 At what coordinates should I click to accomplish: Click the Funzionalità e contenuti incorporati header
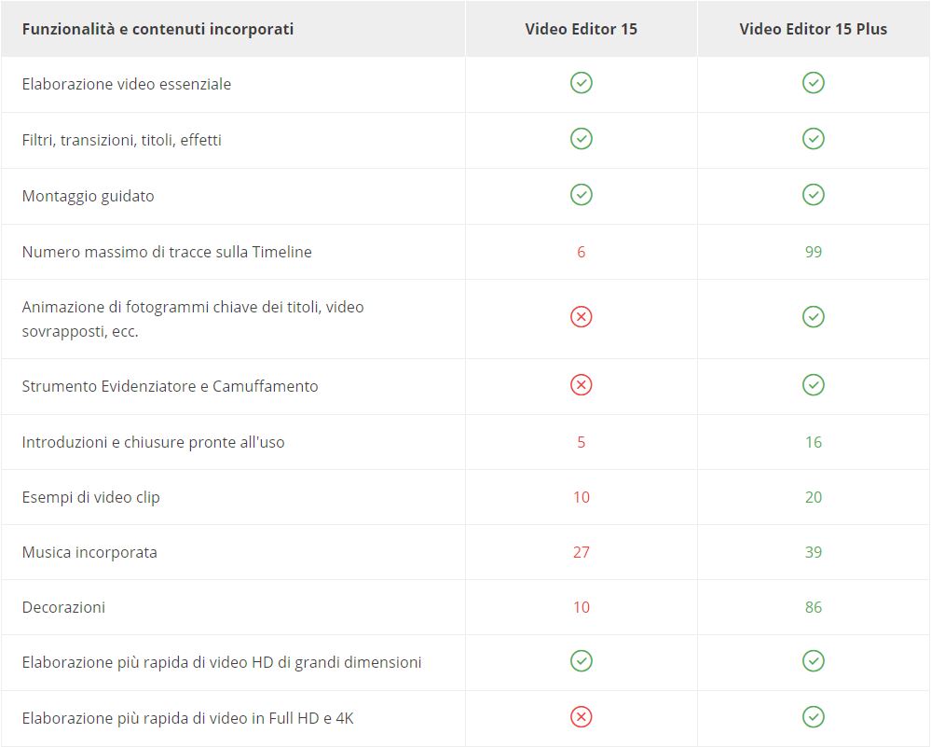click(157, 29)
